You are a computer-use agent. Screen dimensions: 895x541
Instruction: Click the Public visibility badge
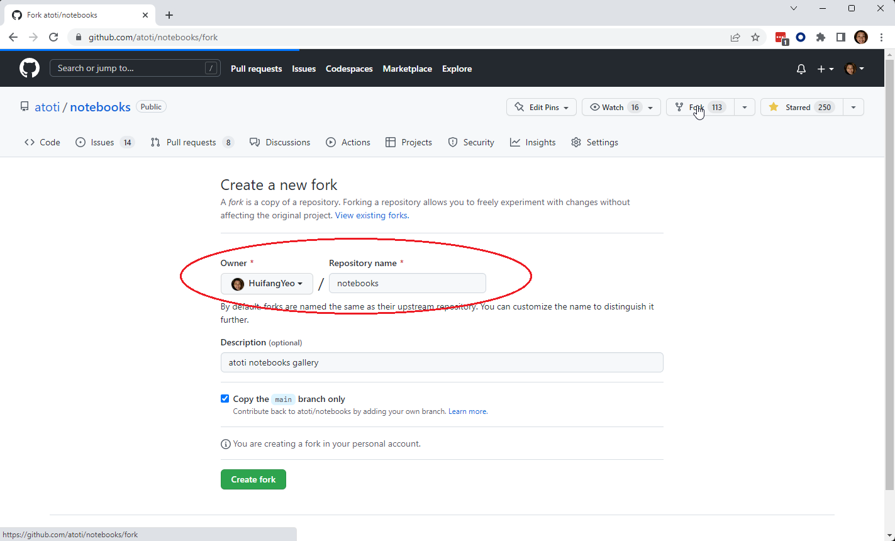point(151,107)
